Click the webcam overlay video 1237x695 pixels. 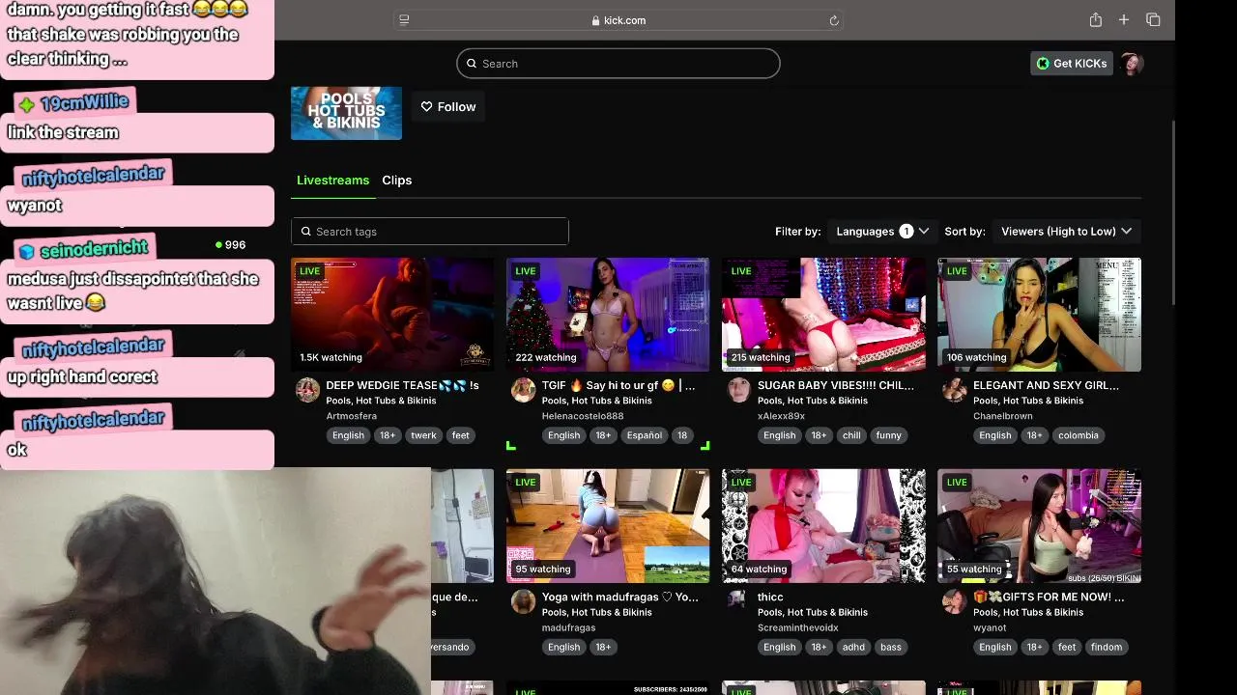click(x=216, y=581)
